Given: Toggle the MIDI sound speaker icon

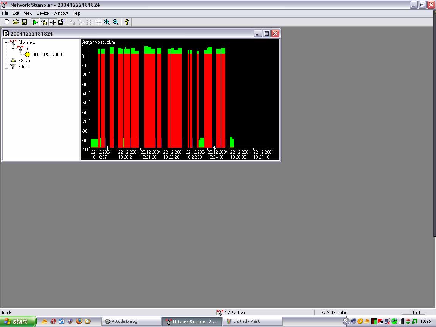Looking at the screenshot, I should (53, 22).
